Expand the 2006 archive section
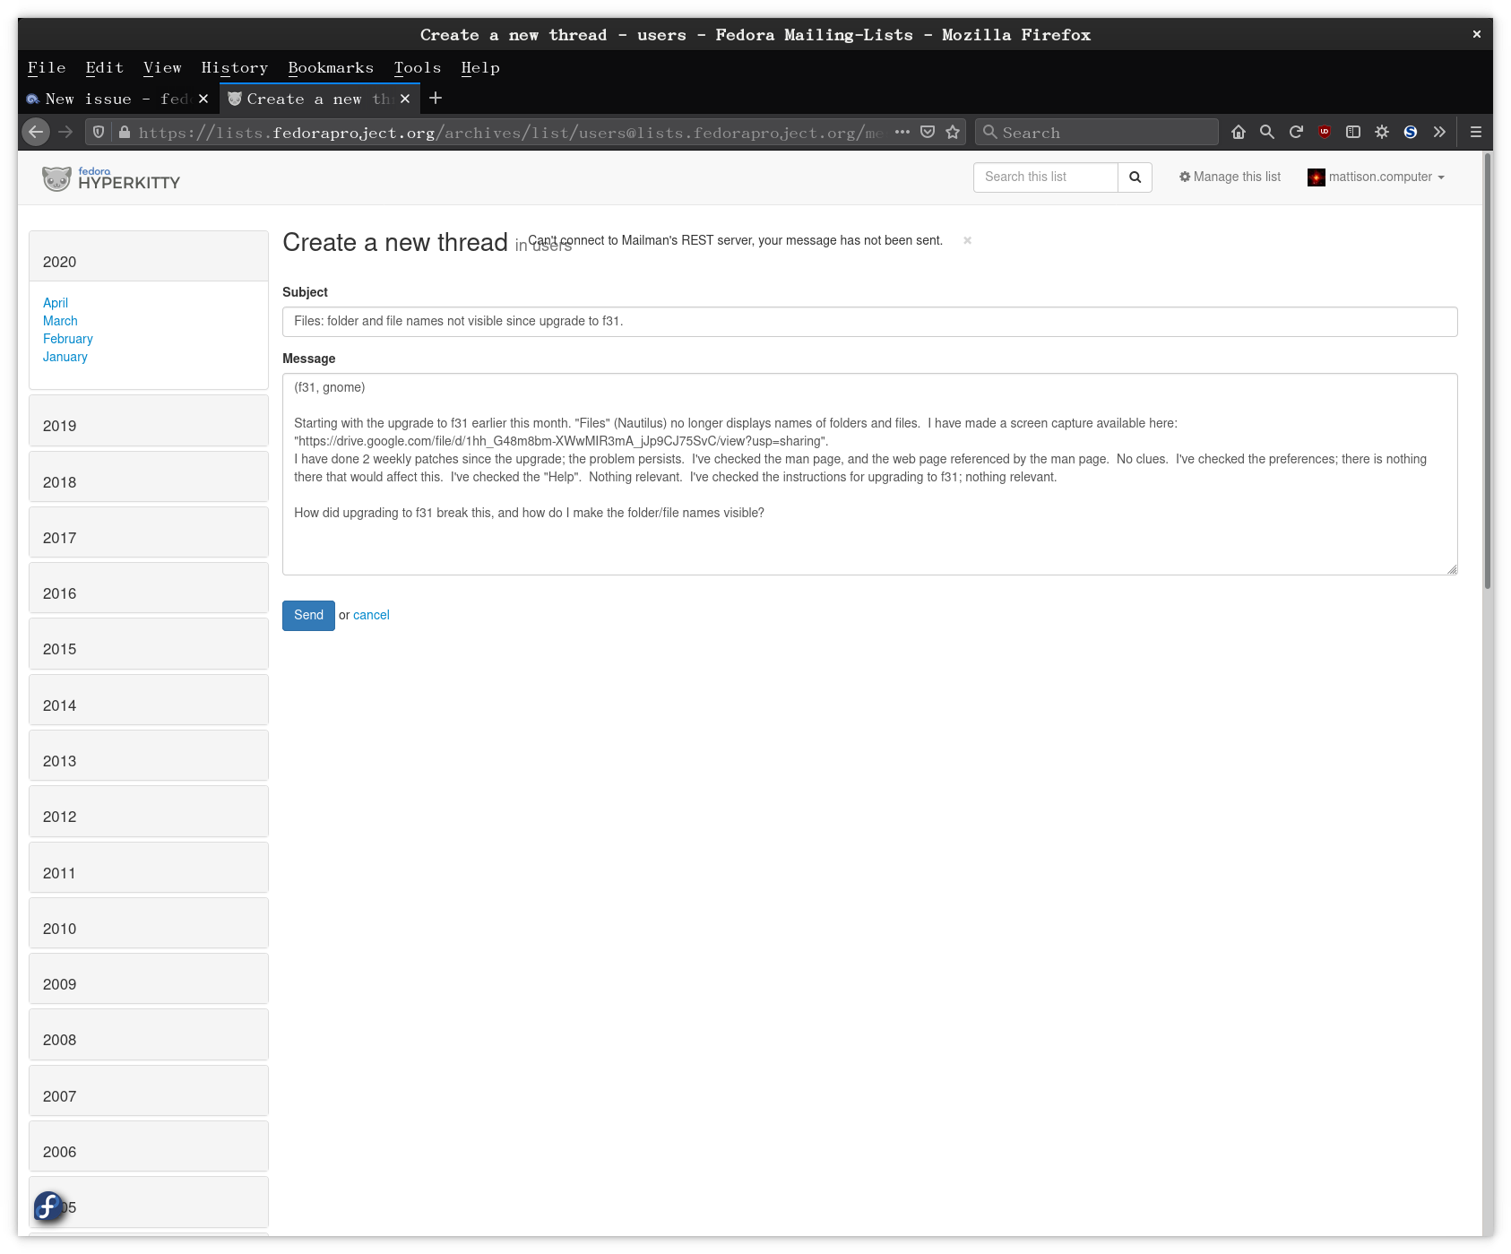The height and width of the screenshot is (1254, 1511). [149, 1146]
